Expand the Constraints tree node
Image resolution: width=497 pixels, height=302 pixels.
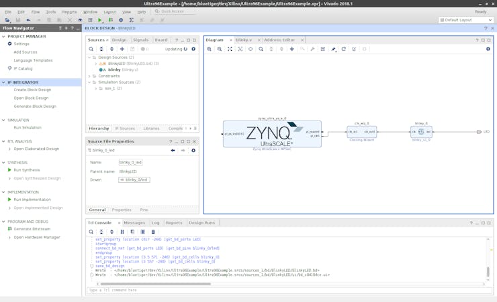coord(89,76)
